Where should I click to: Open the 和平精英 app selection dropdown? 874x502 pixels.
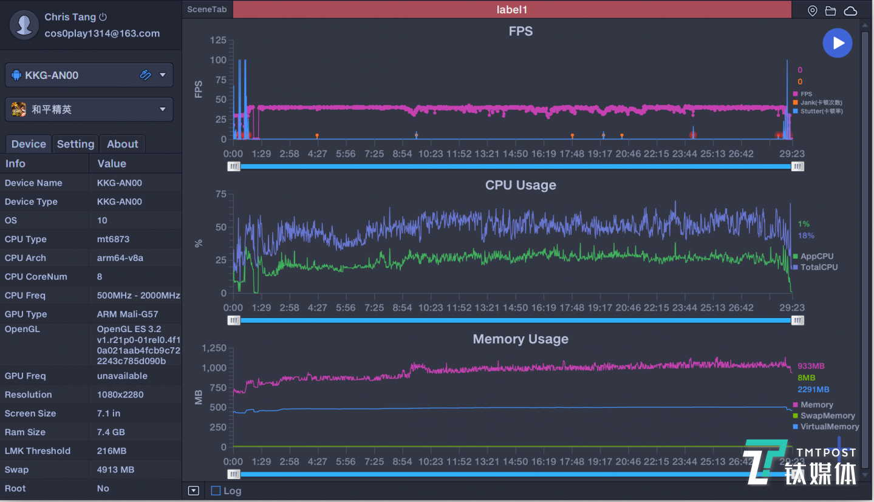(163, 110)
